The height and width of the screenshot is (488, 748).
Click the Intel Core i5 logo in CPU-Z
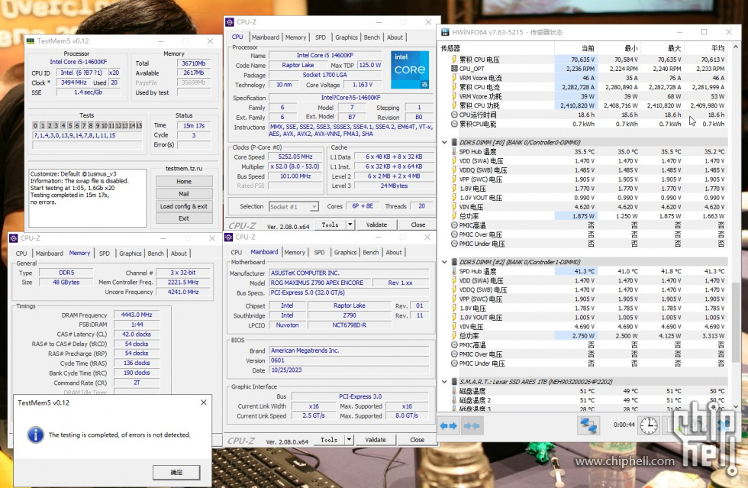410,70
